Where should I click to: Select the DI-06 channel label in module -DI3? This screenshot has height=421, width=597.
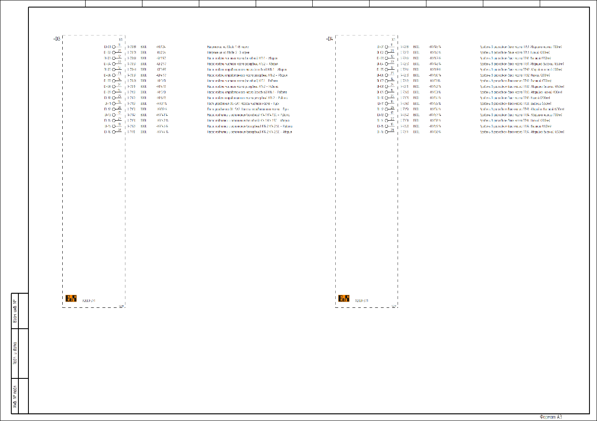(x=107, y=75)
